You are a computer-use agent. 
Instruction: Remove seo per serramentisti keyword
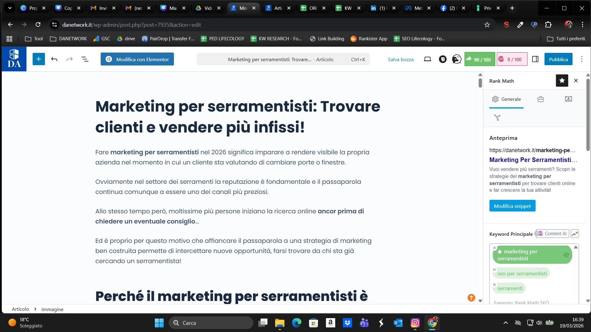click(494, 270)
